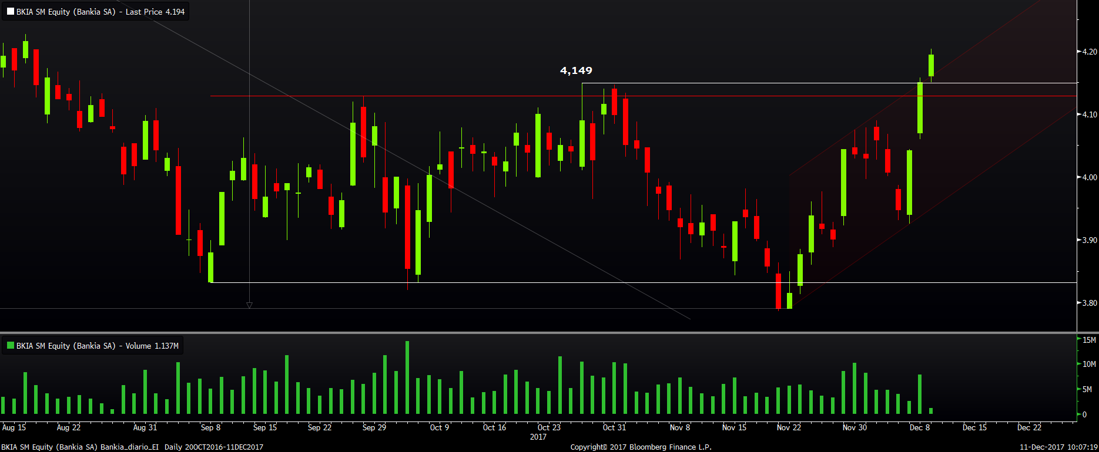This screenshot has width=1099, height=452.
Task: Click the 'Aug 22' date label
Action: pyautogui.click(x=69, y=427)
